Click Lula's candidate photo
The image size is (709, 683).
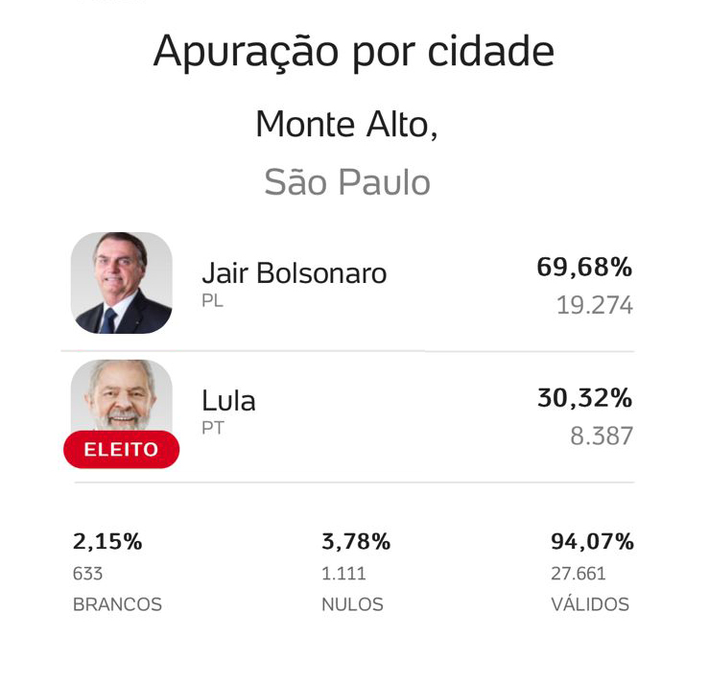click(122, 395)
